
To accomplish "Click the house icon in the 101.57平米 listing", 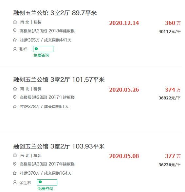I will tap(15, 89).
